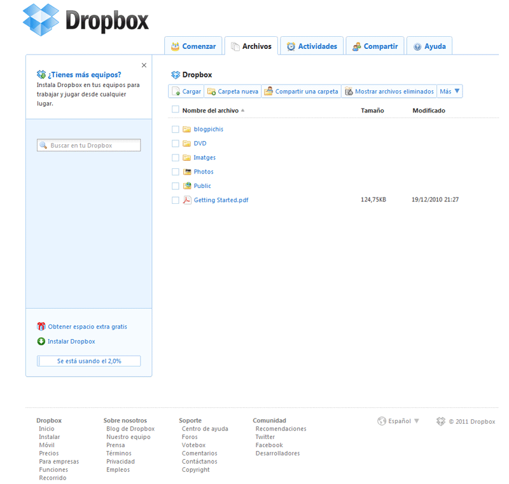Open the Centro de ayuda footer link
This screenshot has width=509, height=484.
(205, 429)
